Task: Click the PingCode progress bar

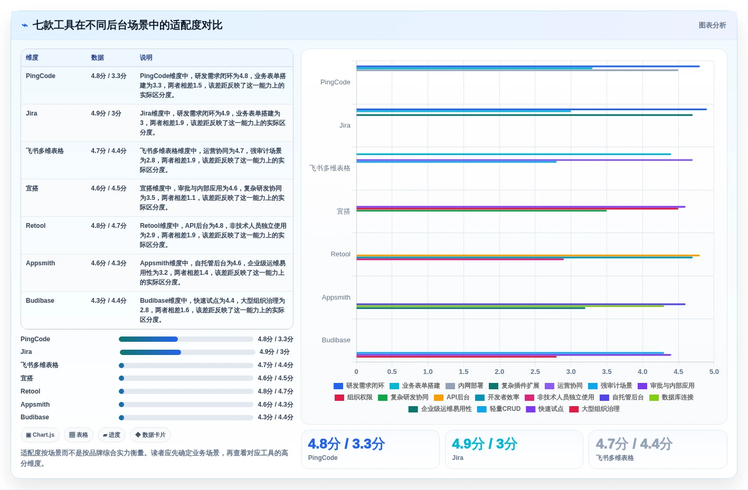Action: [186, 339]
